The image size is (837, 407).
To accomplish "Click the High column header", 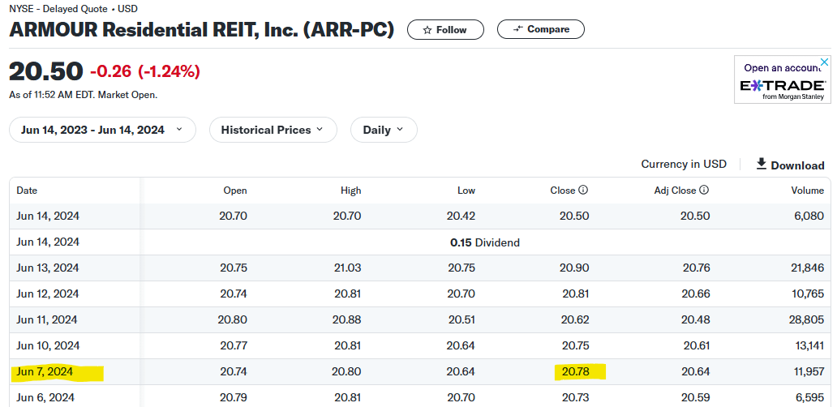I will pyautogui.click(x=350, y=191).
